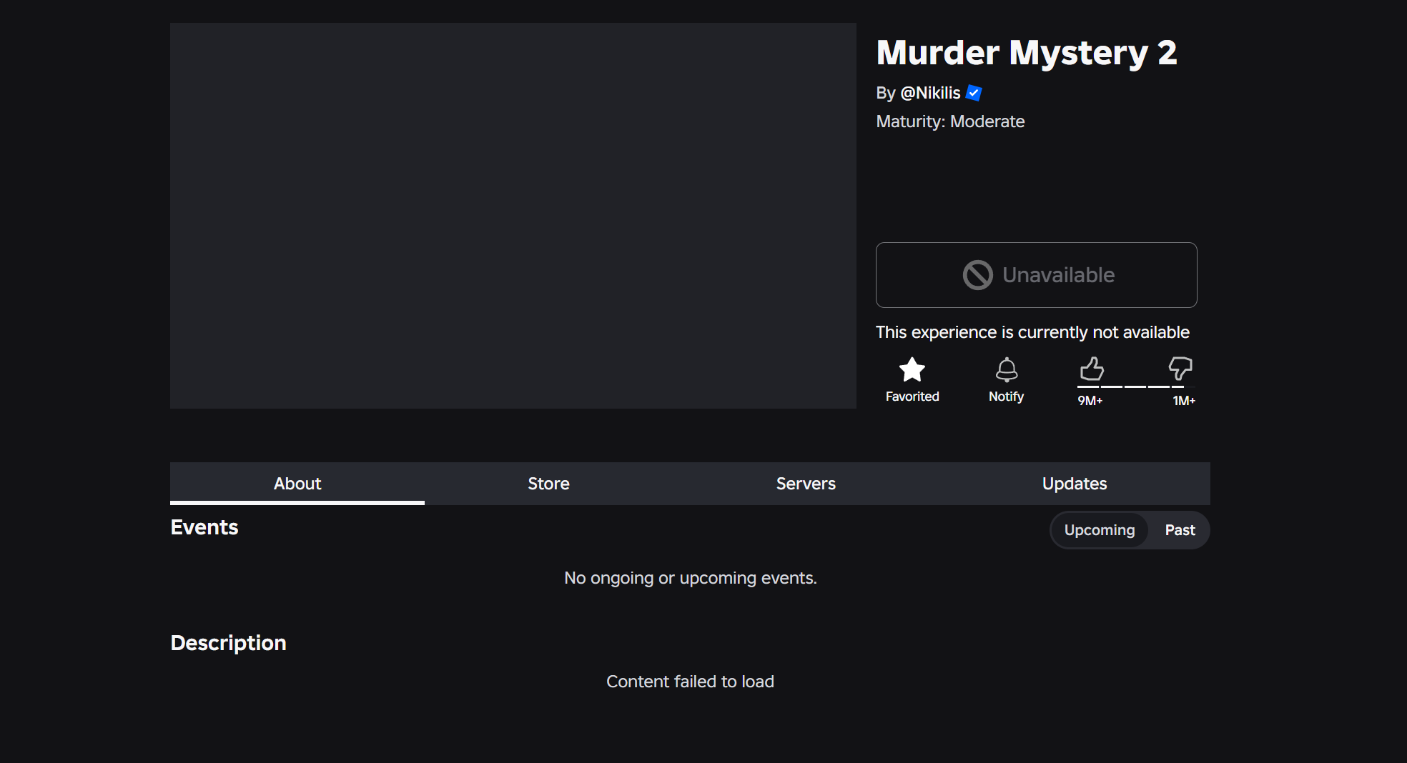
Task: Click the prohibited icon on Unavailable button
Action: [978, 275]
